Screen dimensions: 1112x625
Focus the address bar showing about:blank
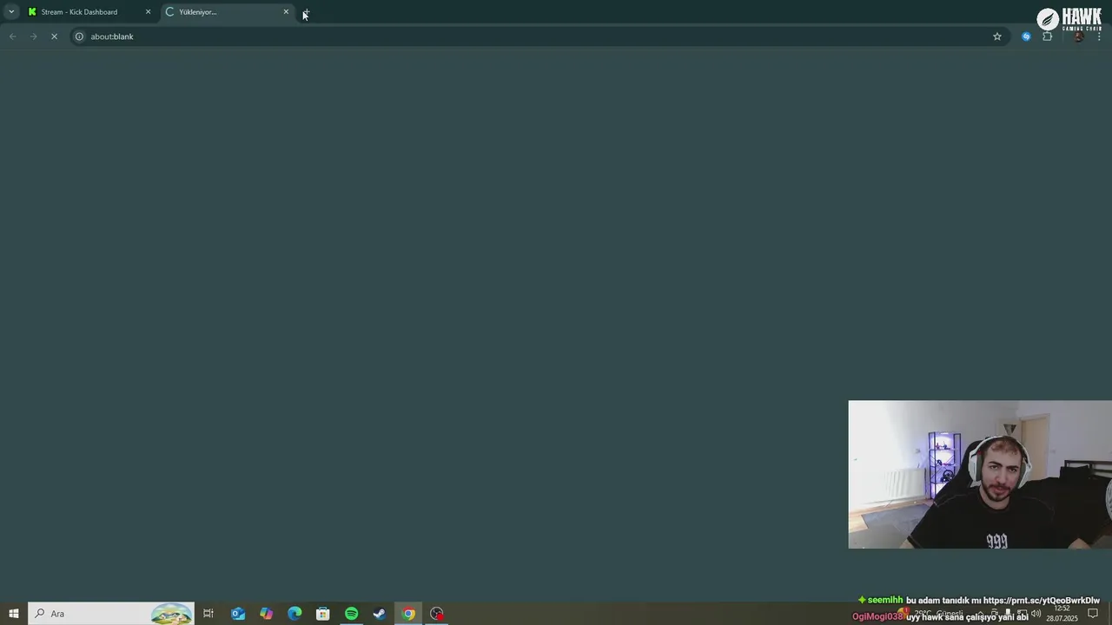pyautogui.click(x=539, y=36)
